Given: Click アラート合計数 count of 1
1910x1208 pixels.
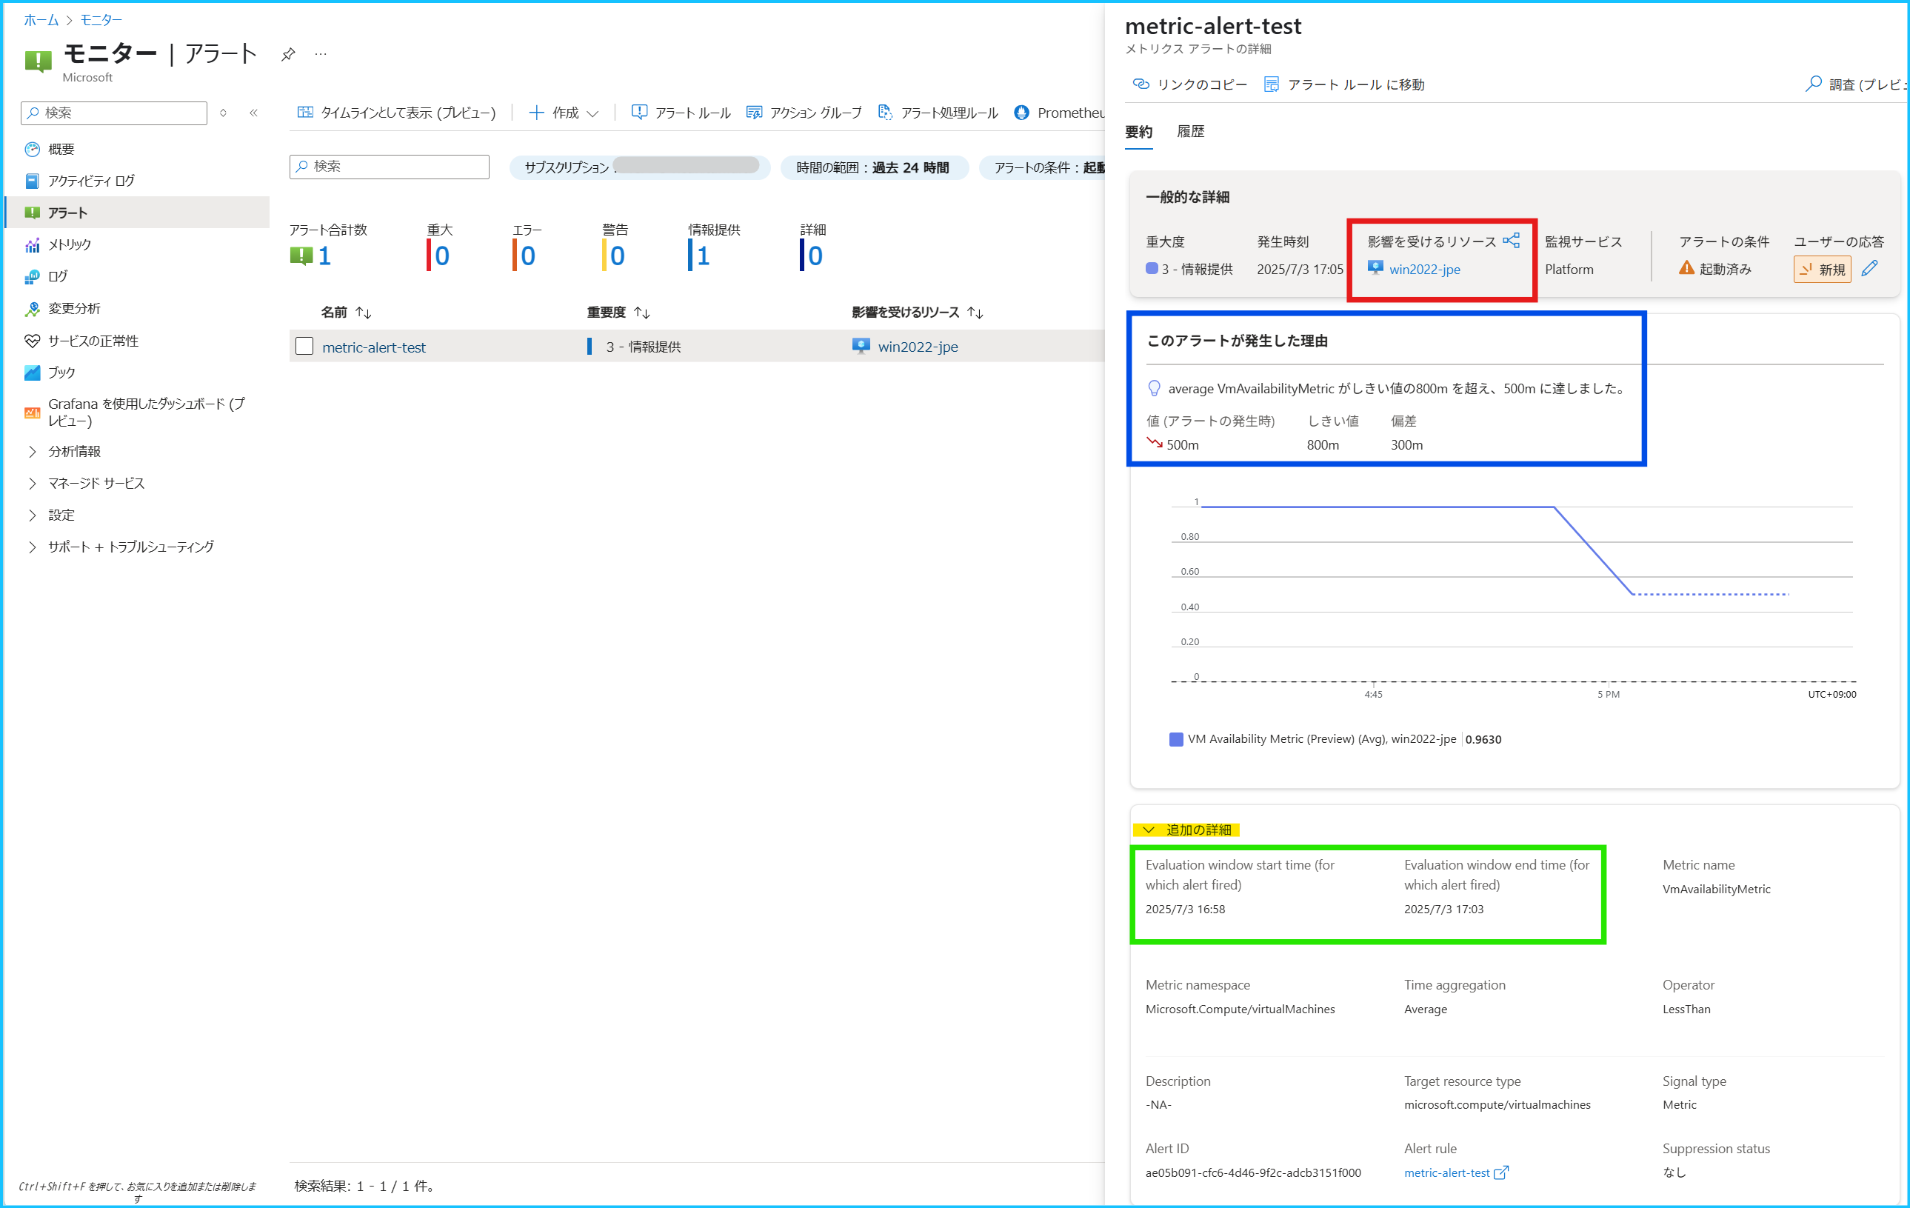Looking at the screenshot, I should pyautogui.click(x=324, y=256).
